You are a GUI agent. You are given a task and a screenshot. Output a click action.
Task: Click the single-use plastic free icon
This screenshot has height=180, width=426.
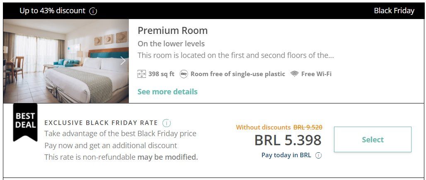pos(184,74)
